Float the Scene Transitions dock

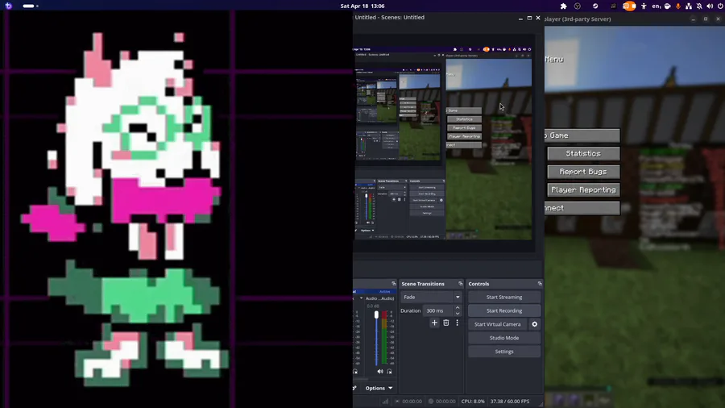tap(461, 284)
